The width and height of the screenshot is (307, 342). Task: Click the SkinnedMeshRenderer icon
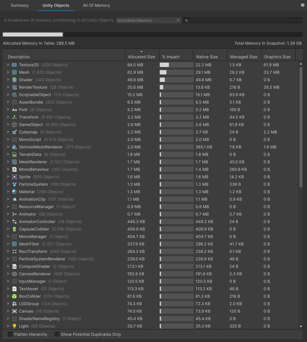(x=14, y=147)
